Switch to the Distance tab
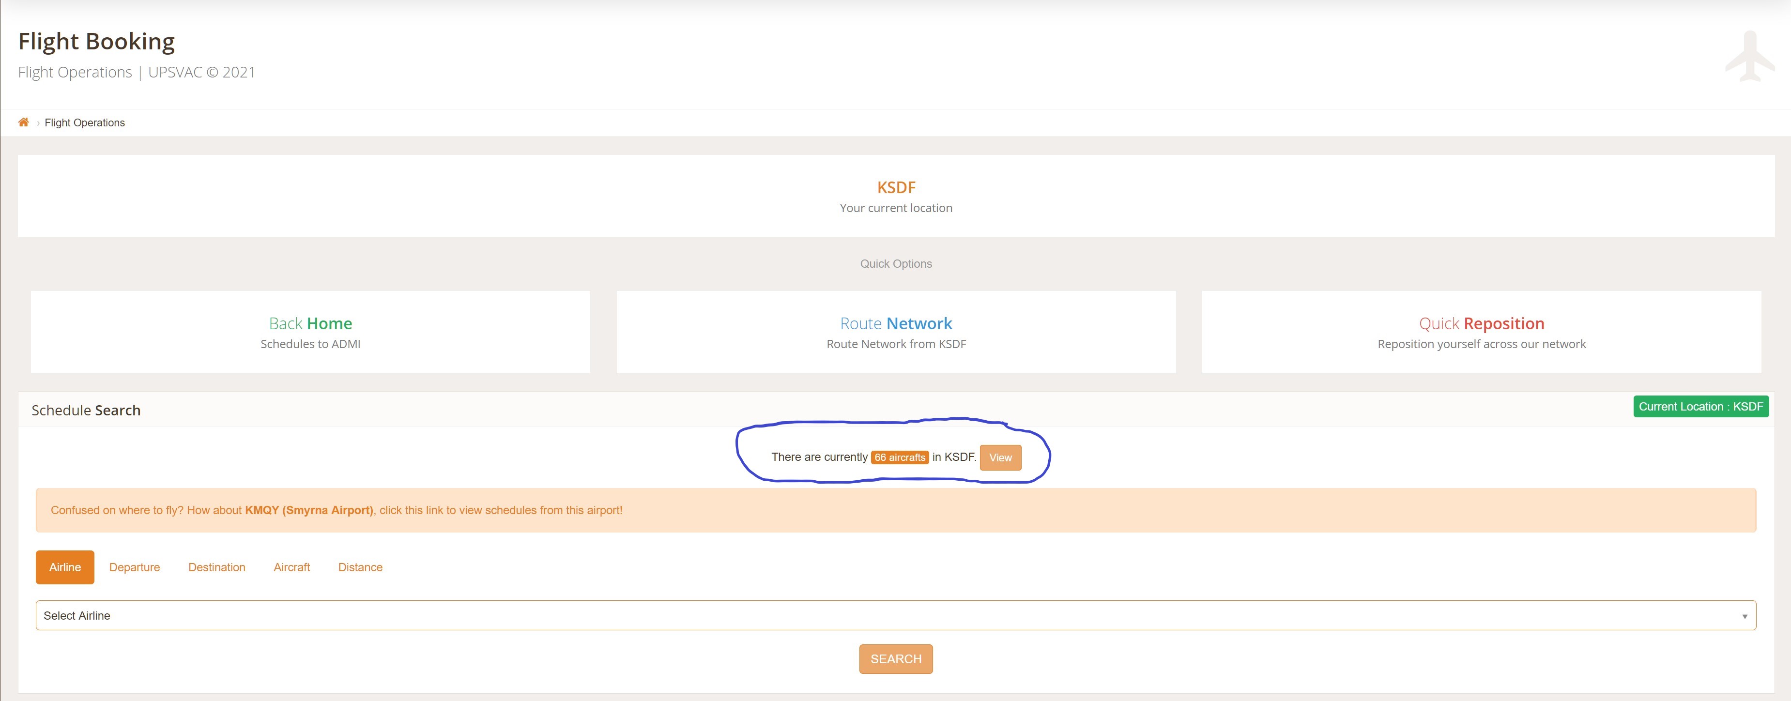The width and height of the screenshot is (1791, 701). pos(360,567)
